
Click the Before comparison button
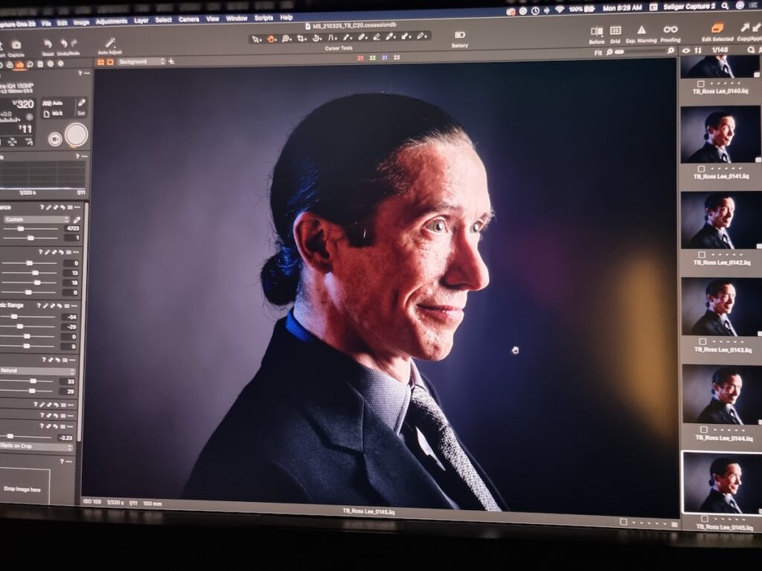click(597, 31)
